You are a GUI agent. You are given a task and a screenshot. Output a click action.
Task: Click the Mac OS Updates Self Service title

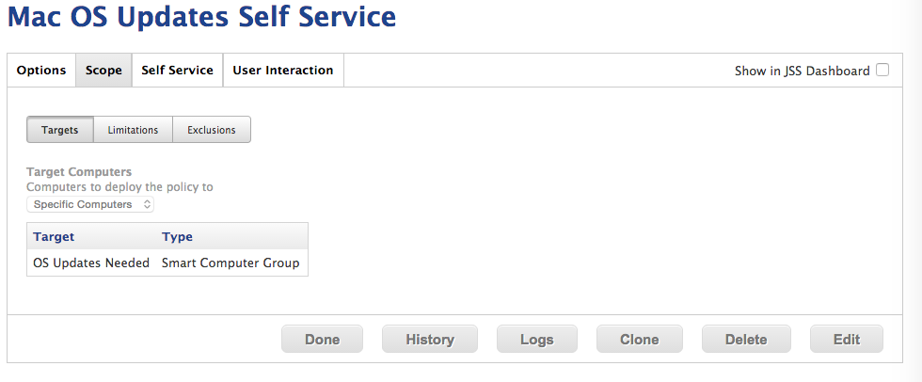[201, 16]
